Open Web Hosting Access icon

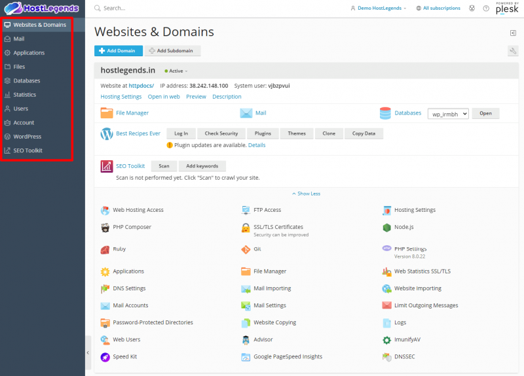[x=105, y=210]
